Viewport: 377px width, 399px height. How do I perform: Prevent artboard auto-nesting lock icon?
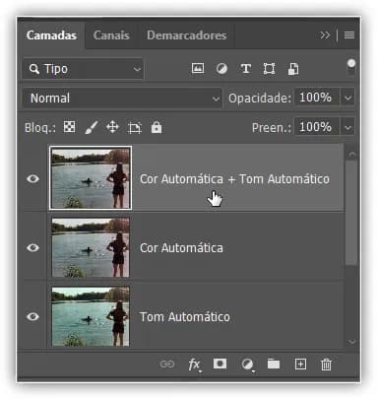click(x=135, y=127)
